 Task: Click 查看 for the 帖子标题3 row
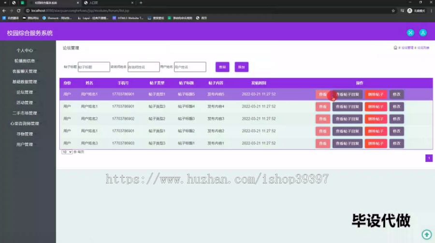[x=323, y=119]
